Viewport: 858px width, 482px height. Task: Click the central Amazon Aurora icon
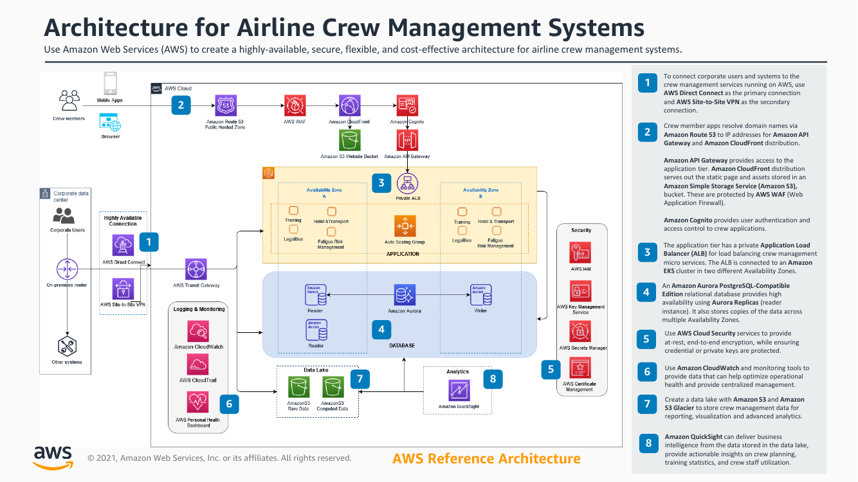(x=405, y=295)
